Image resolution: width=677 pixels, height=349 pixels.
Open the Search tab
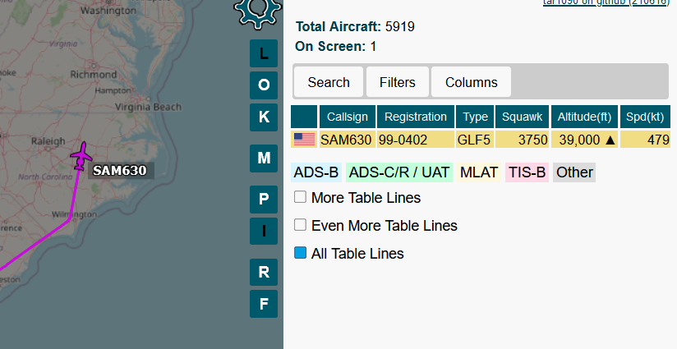[329, 82]
